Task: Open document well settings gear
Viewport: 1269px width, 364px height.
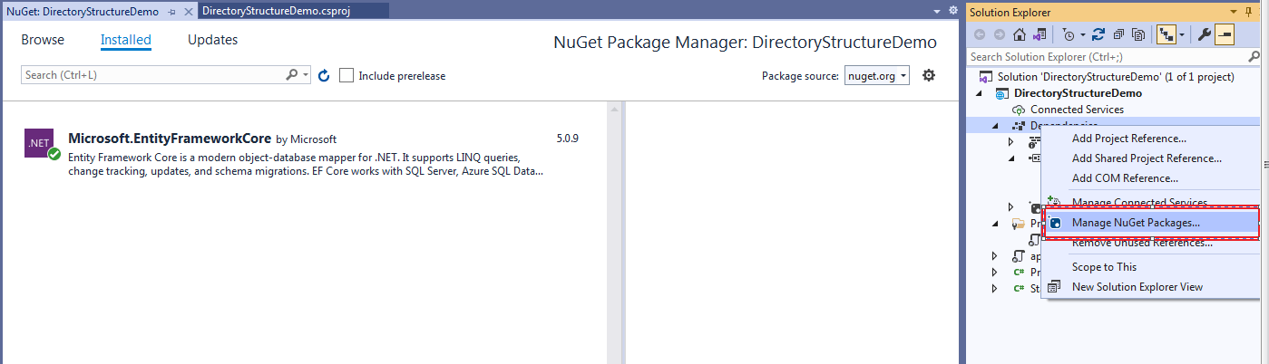Action: tap(952, 11)
